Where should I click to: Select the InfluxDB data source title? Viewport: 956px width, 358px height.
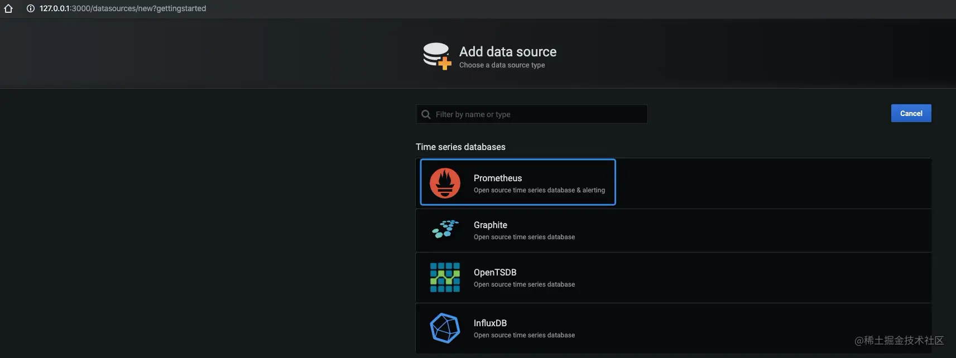pos(490,323)
